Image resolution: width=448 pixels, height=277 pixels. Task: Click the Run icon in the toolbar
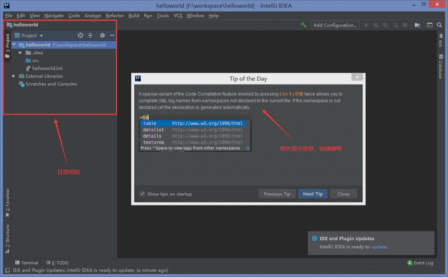366,25
